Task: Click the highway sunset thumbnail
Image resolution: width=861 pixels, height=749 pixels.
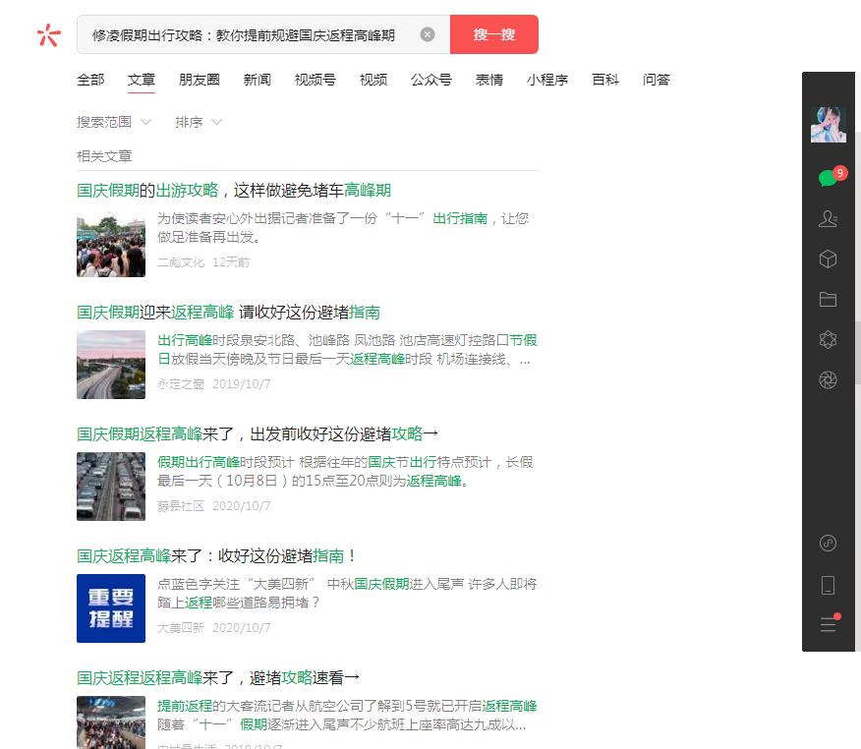Action: [111, 365]
